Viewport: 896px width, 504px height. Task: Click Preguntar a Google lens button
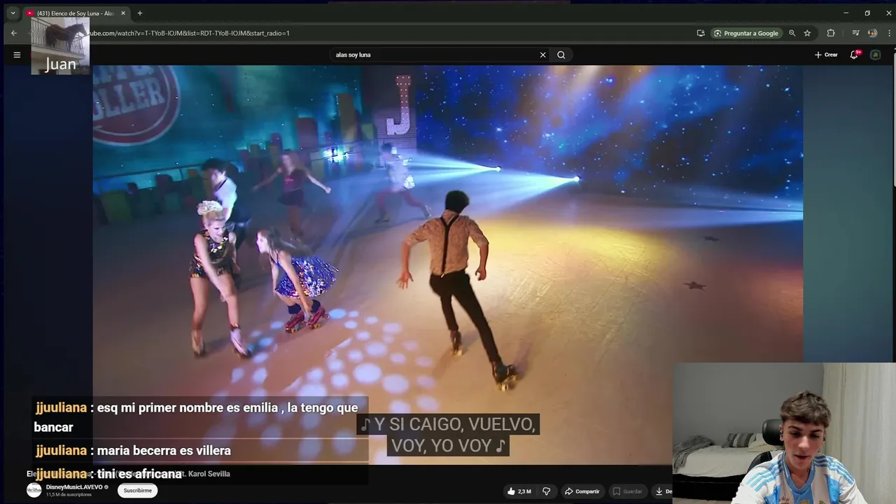point(746,33)
